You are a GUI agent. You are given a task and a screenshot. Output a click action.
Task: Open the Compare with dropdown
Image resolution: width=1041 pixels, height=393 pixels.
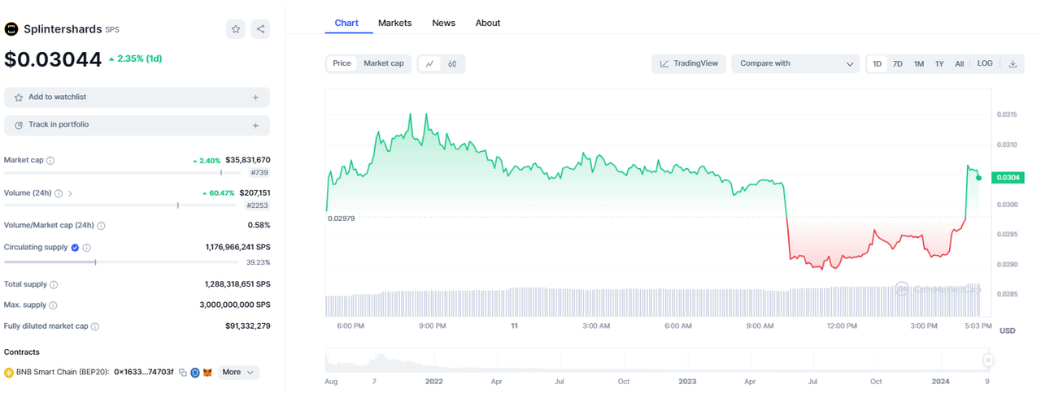pyautogui.click(x=796, y=63)
